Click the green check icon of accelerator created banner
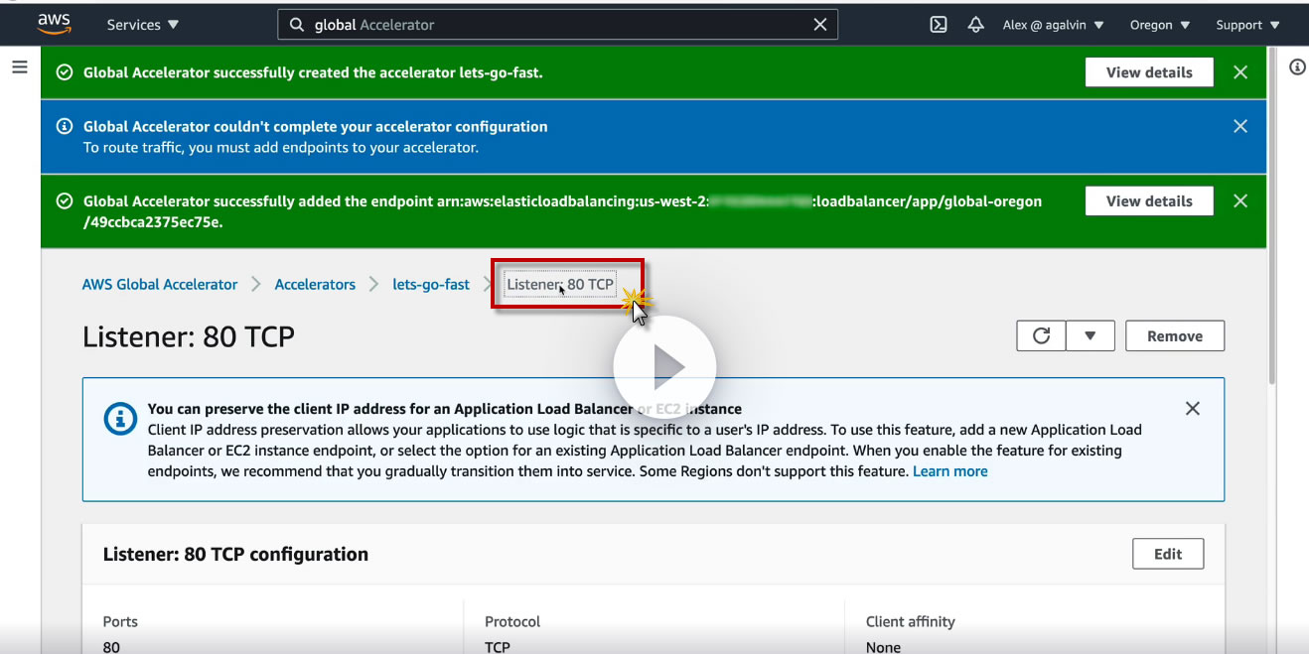Screen dimensions: 1309x654 click(65, 72)
